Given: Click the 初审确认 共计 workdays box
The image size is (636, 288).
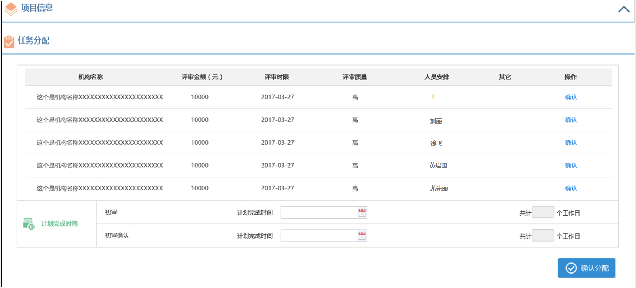Looking at the screenshot, I should (x=543, y=236).
